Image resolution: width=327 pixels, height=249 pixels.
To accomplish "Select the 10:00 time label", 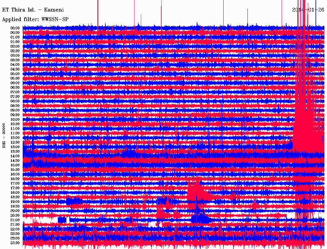I will pos(15,119).
